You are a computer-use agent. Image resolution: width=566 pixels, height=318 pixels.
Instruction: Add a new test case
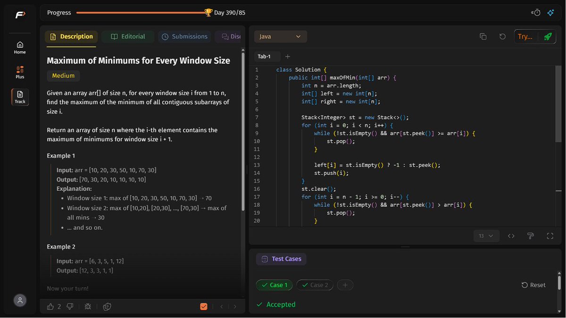click(x=345, y=285)
